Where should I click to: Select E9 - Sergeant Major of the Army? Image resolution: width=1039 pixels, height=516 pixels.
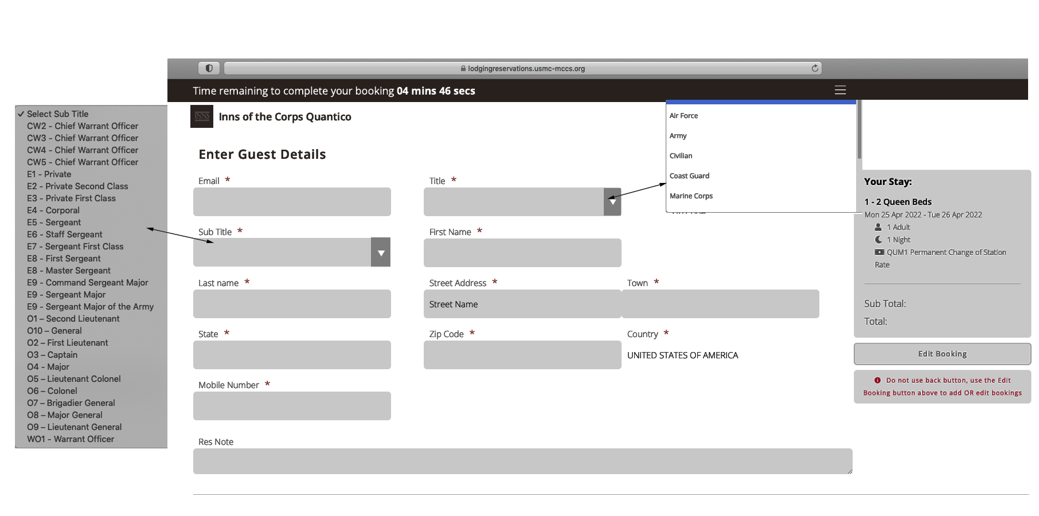pyautogui.click(x=91, y=307)
